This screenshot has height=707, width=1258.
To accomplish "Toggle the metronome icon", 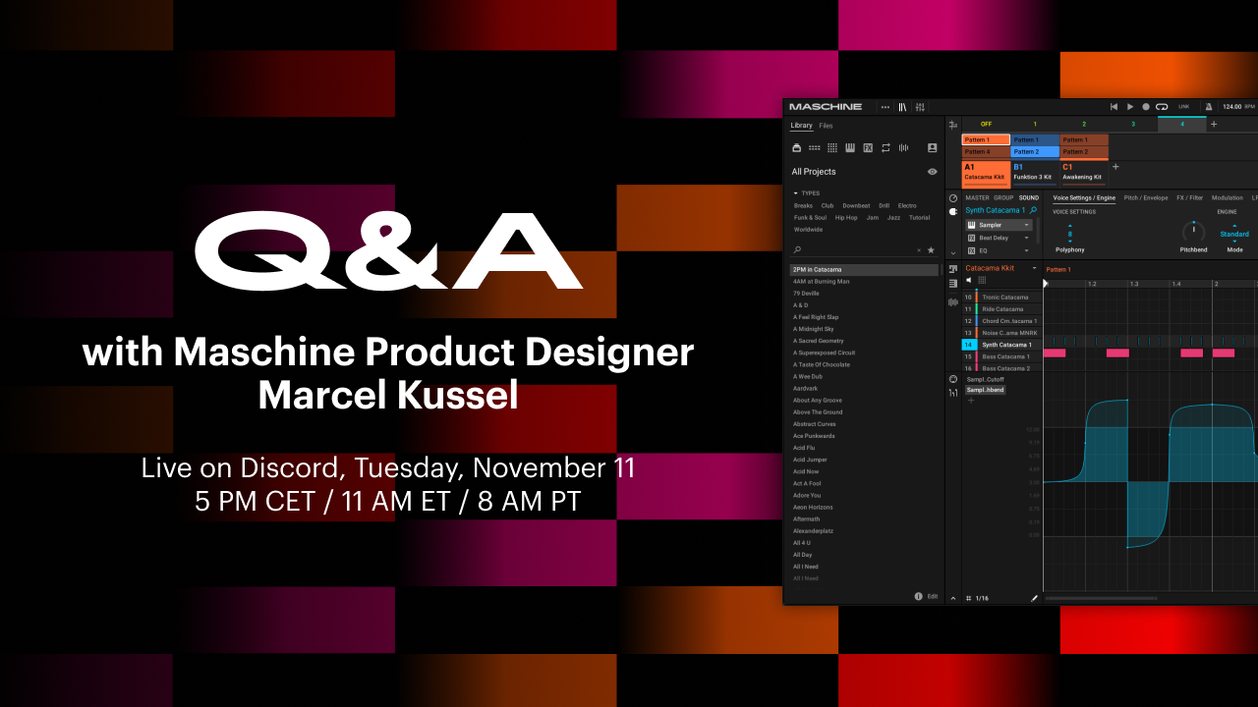I will click(x=1209, y=106).
